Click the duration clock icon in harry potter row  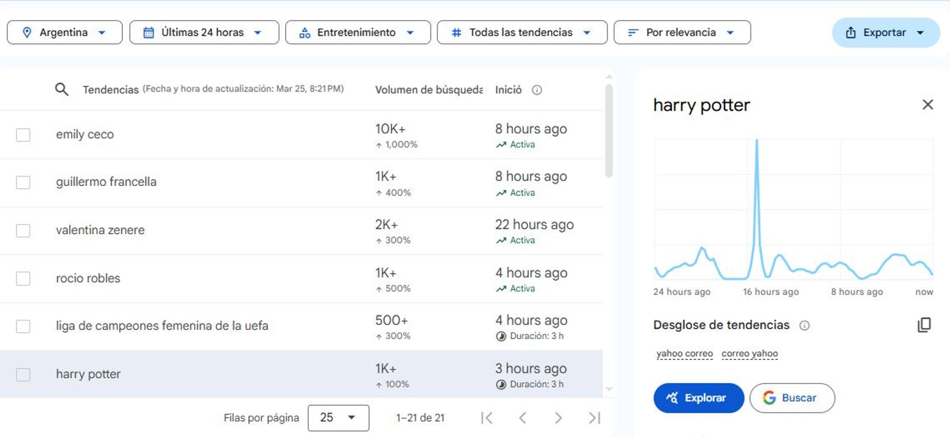click(x=501, y=385)
